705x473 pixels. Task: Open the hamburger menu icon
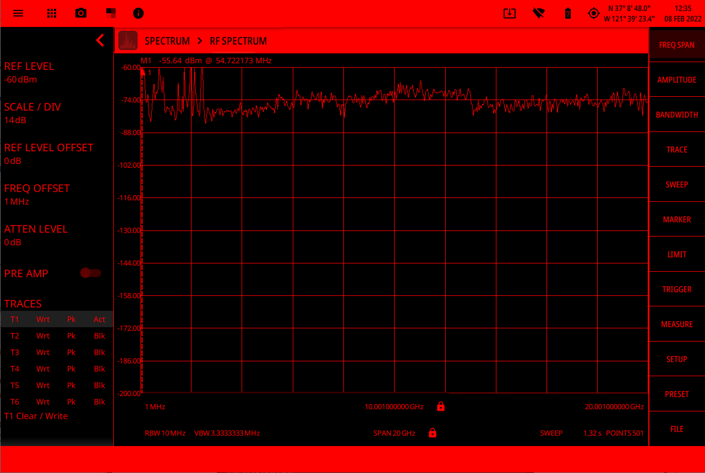coord(18,13)
